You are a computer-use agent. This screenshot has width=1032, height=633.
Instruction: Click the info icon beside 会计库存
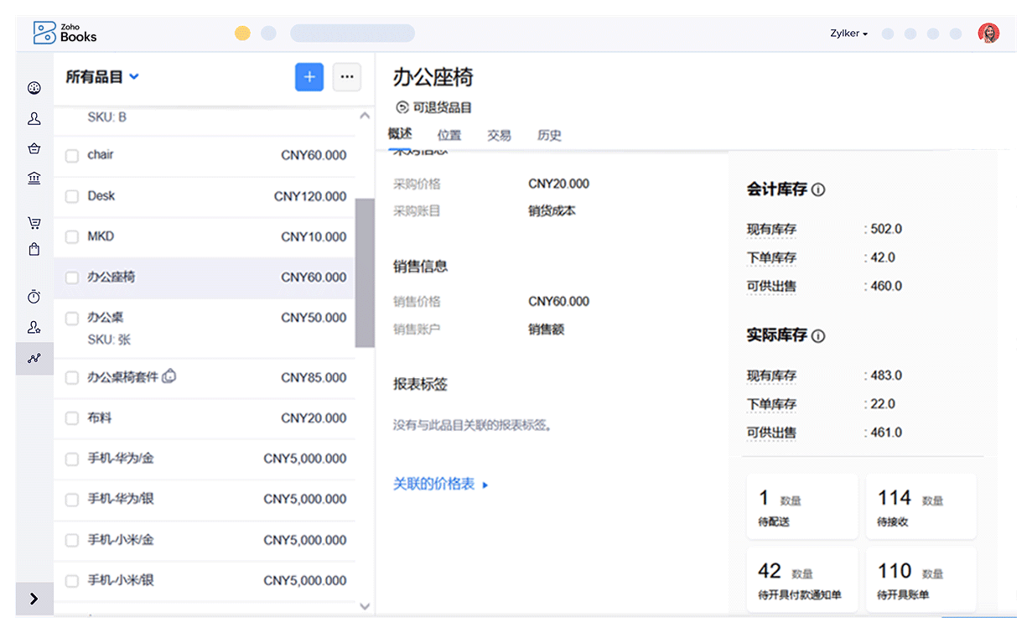[x=818, y=189]
